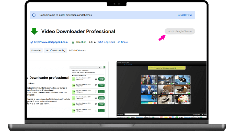Click the Selection badge
This screenshot has height=131, width=230.
(x=79, y=42)
